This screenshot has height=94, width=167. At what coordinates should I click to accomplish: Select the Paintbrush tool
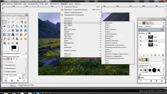click(x=5, y=39)
